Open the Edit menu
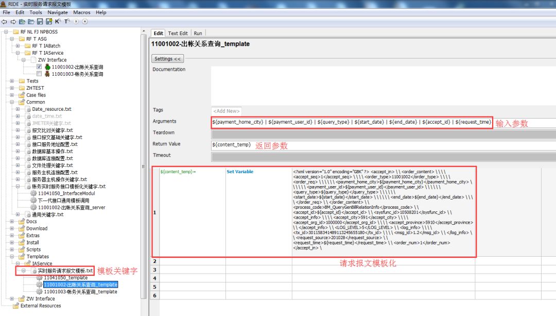 point(20,12)
